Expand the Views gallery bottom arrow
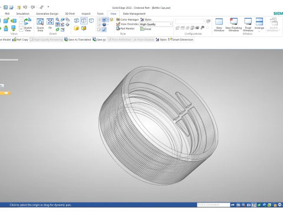 [x=21, y=29]
